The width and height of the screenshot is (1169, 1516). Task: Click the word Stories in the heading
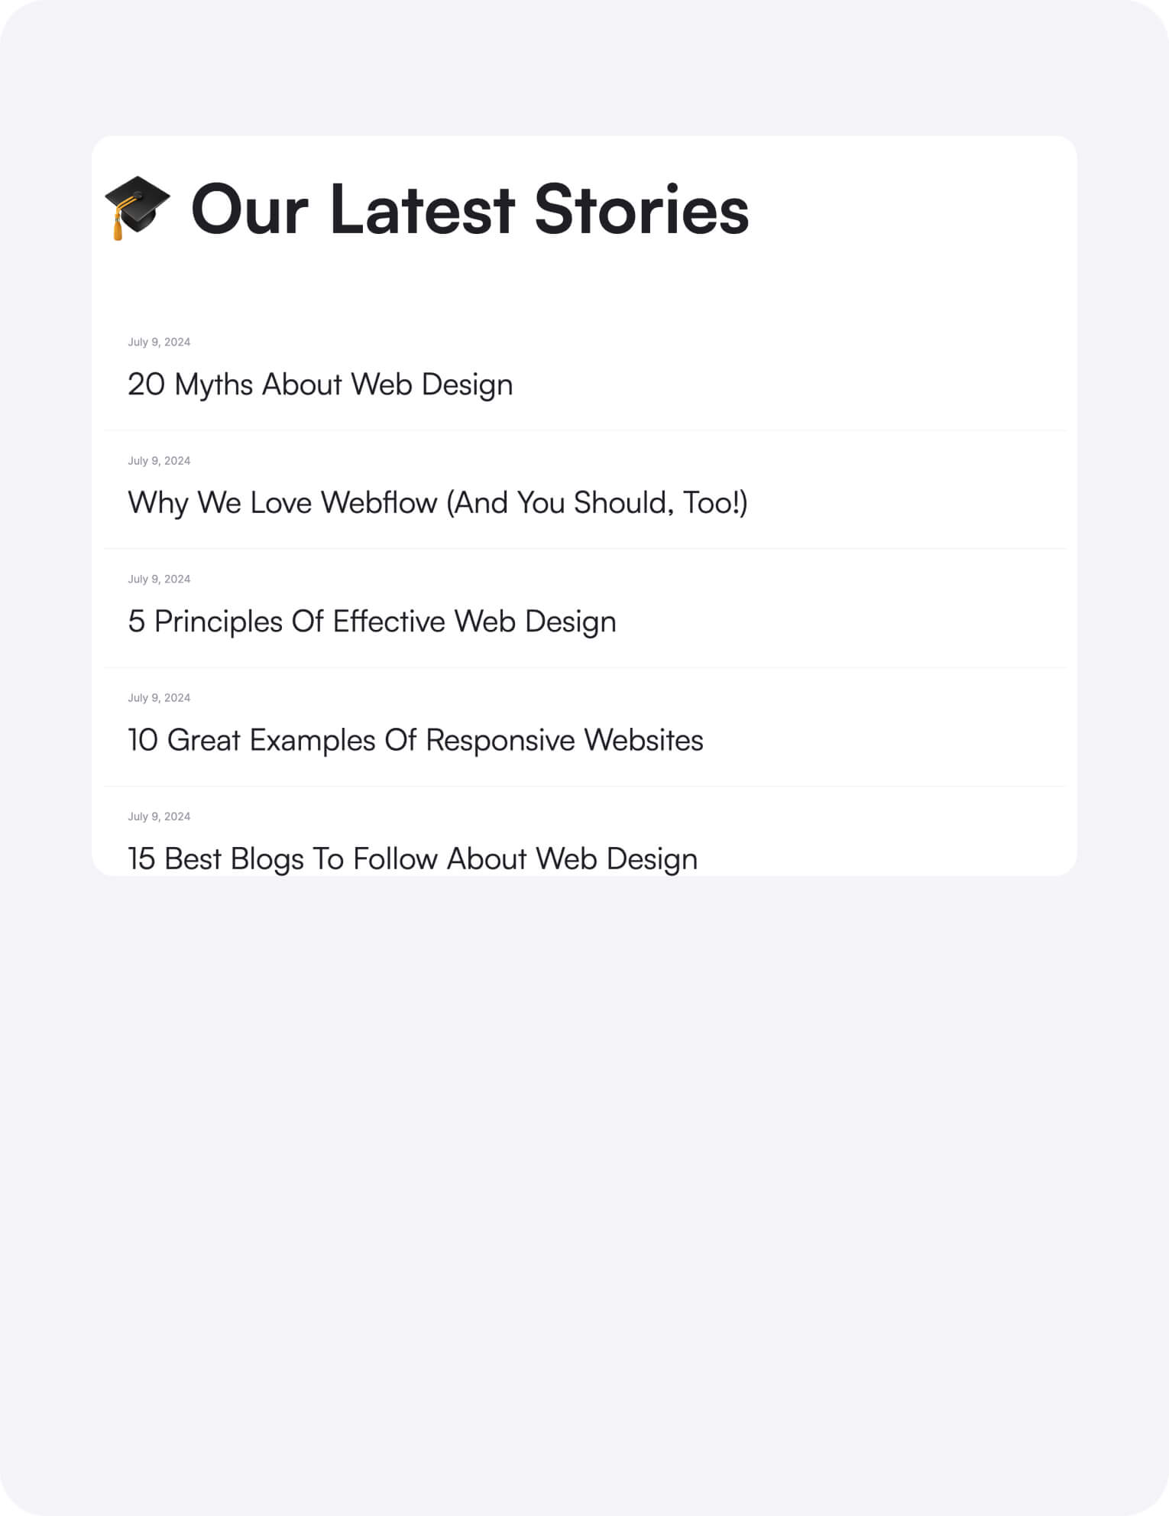pos(642,209)
